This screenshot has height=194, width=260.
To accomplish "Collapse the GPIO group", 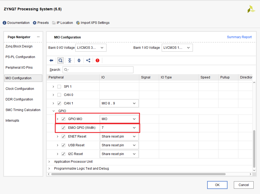I will coord(54,111).
